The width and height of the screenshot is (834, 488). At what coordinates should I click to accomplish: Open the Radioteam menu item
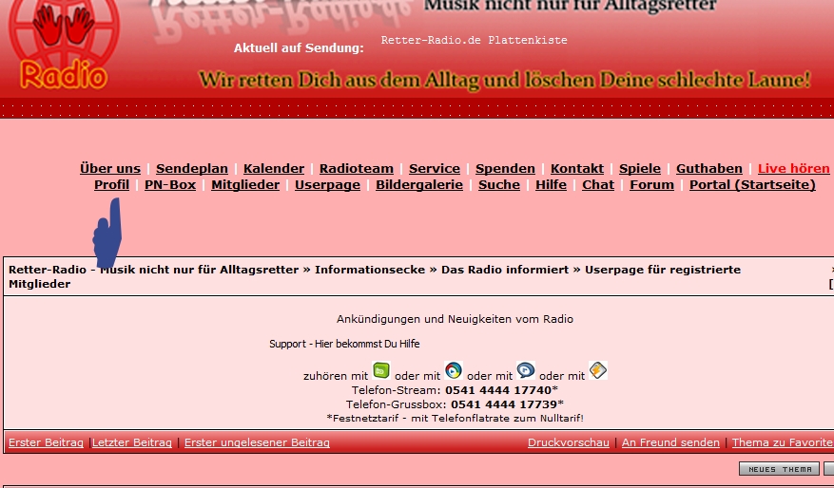pyautogui.click(x=357, y=168)
